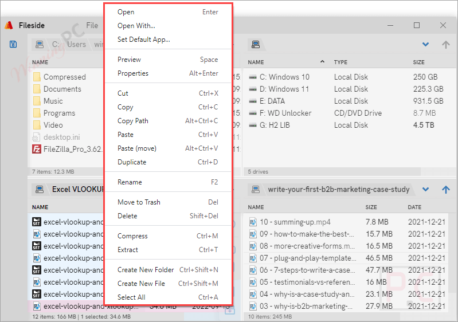Click C: breadcrumb in path bar
458x322 pixels.
tap(56, 44)
